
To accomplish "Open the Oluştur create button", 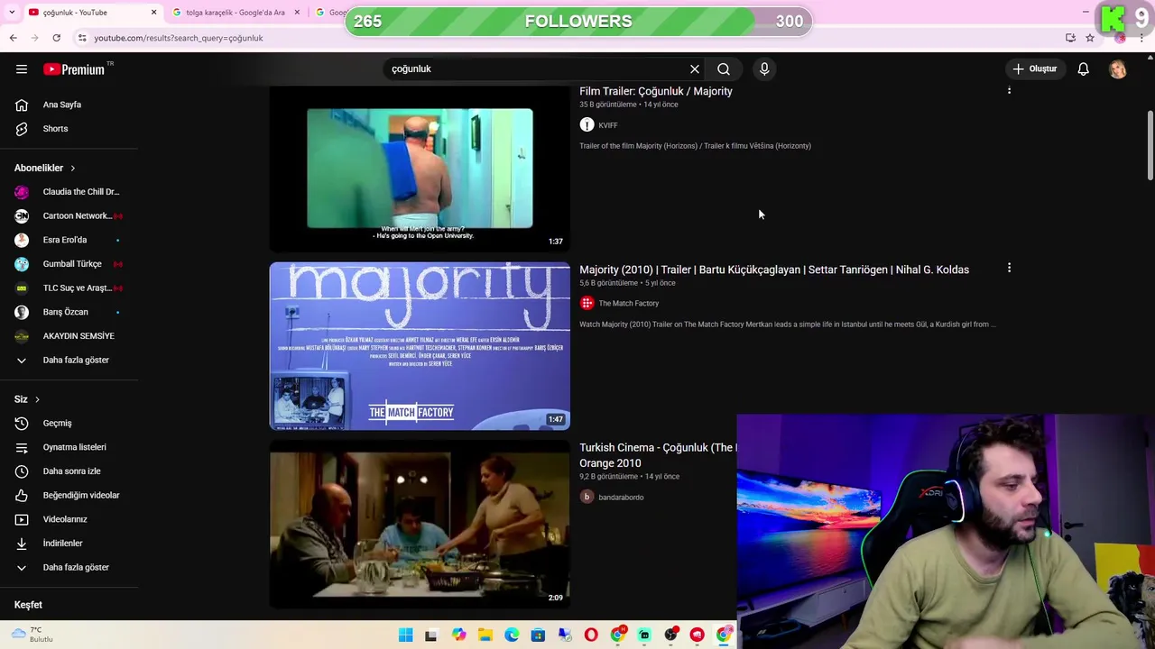I will [1034, 69].
